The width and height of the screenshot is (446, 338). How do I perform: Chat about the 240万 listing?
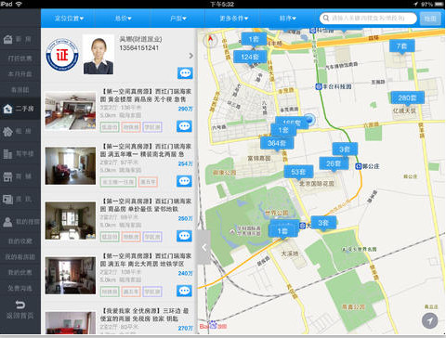[185, 291]
